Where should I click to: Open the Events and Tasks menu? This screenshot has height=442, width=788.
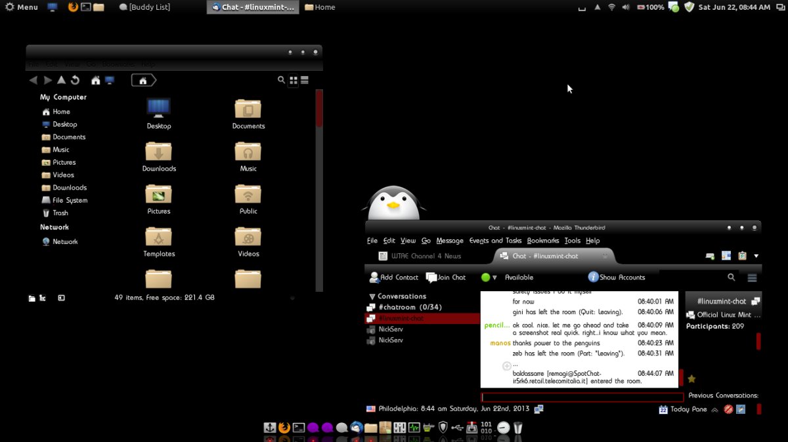click(495, 241)
